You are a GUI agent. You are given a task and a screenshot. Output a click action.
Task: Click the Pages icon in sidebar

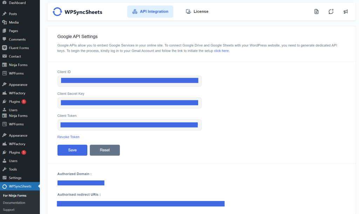coord(4,30)
